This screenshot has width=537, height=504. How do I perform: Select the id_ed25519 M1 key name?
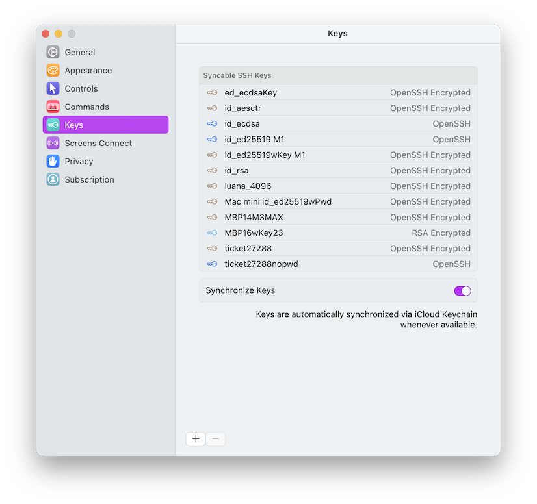pos(254,139)
